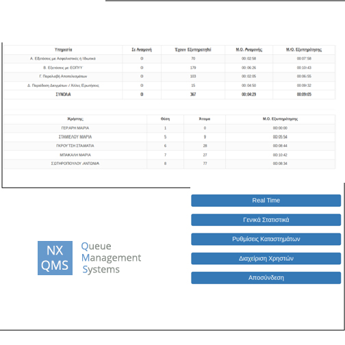Viewport: 345px width, 345px height.
Task: Log out via Αποσύνδεση button
Action: pos(266,278)
